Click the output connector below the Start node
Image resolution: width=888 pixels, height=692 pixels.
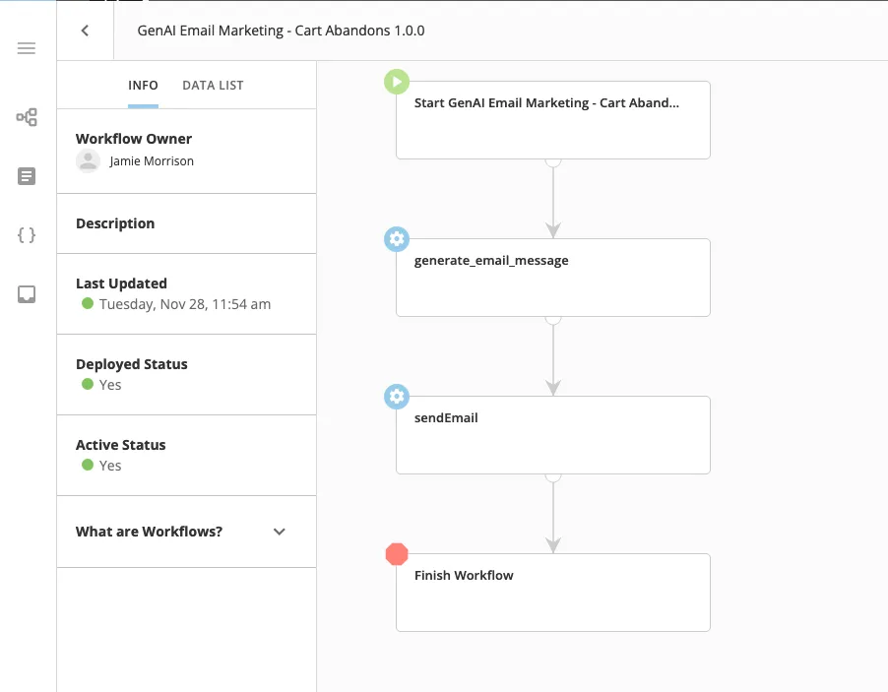[553, 159]
